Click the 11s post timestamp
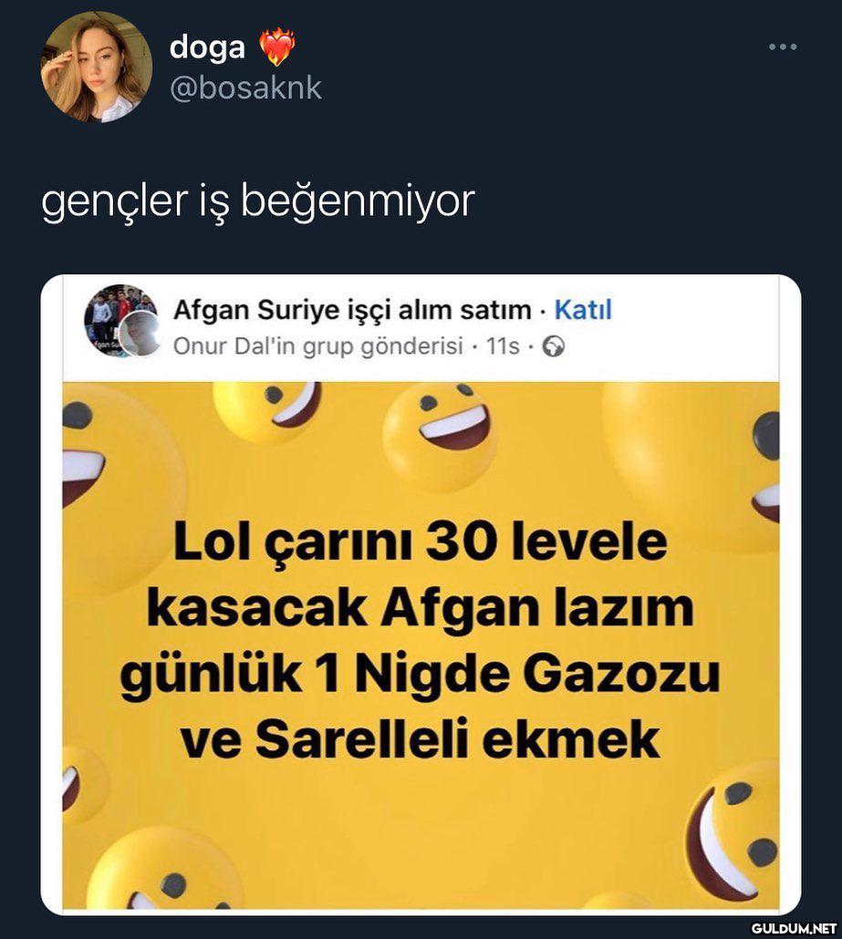842x939 pixels. pyautogui.click(x=503, y=346)
